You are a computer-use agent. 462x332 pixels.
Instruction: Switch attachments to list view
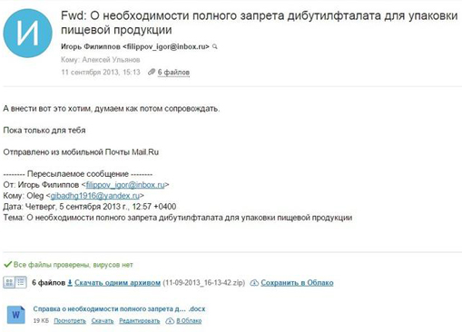[x=21, y=282]
